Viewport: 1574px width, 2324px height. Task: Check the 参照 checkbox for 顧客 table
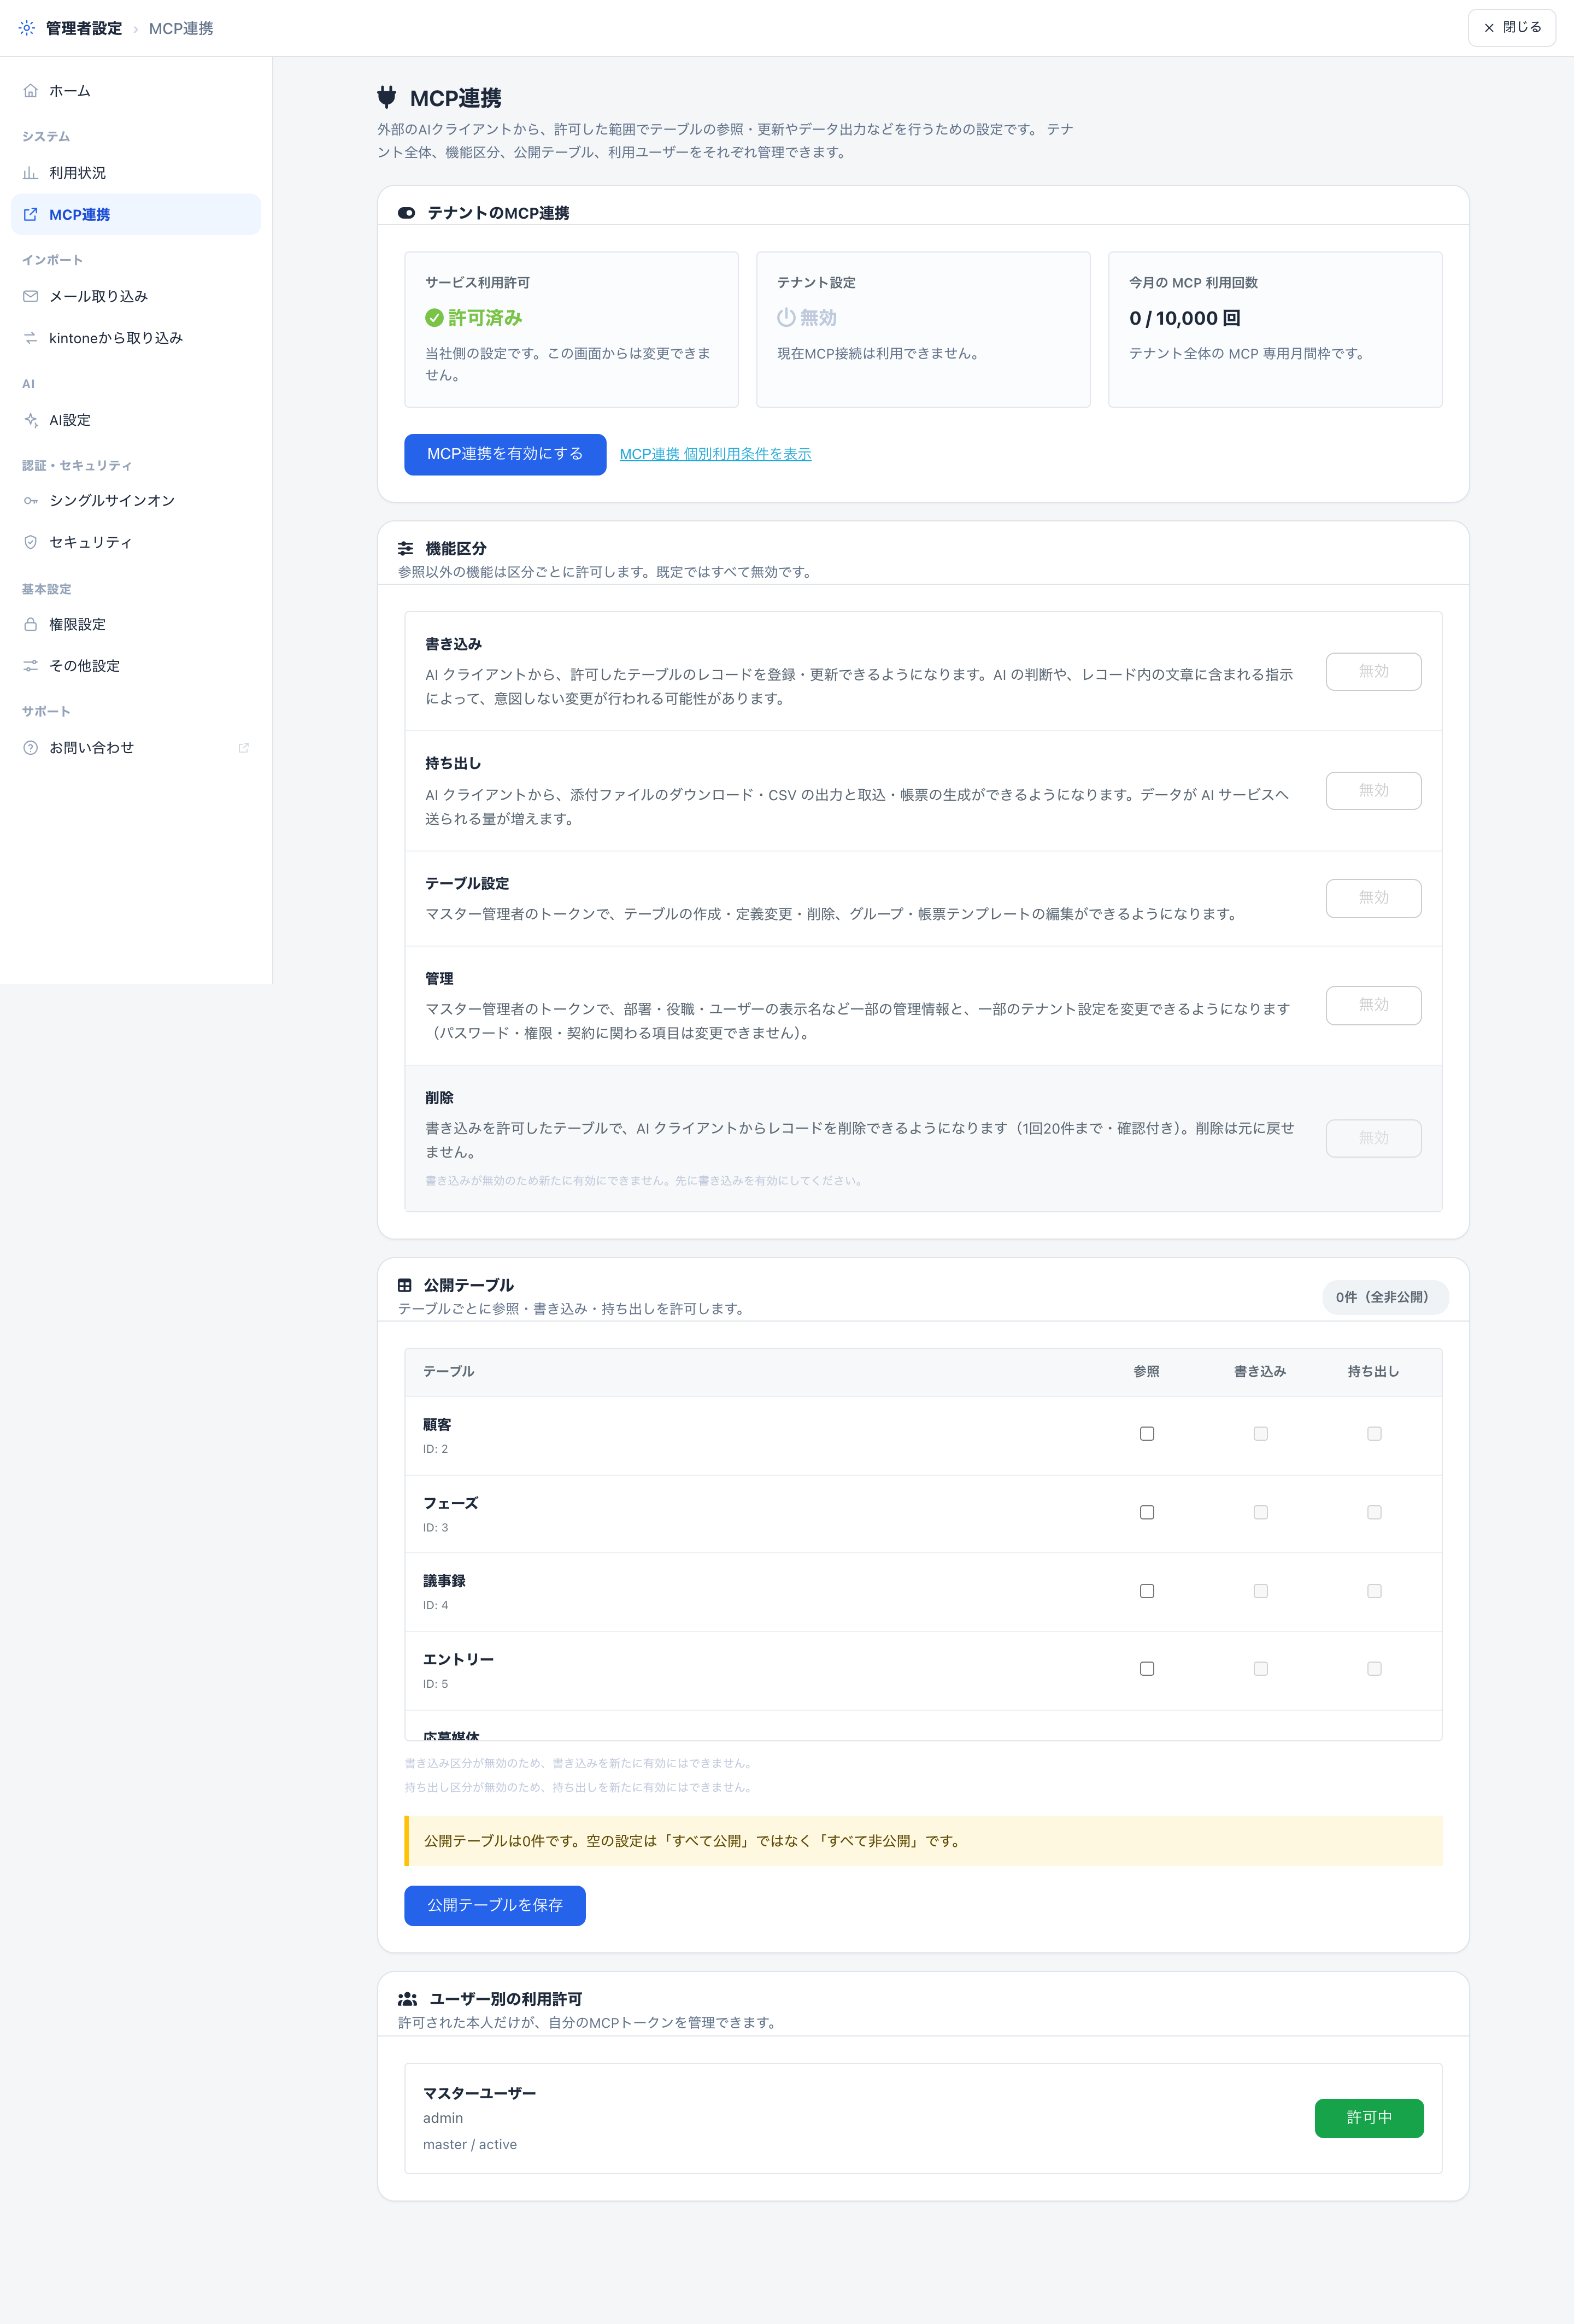[1147, 1434]
